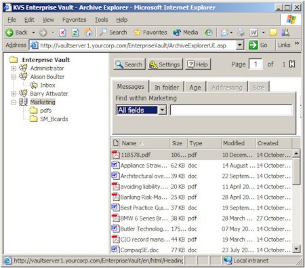The height and width of the screenshot is (268, 305).
Task: Click the Word icon for CompaqSE.doc
Action: pos(115,250)
